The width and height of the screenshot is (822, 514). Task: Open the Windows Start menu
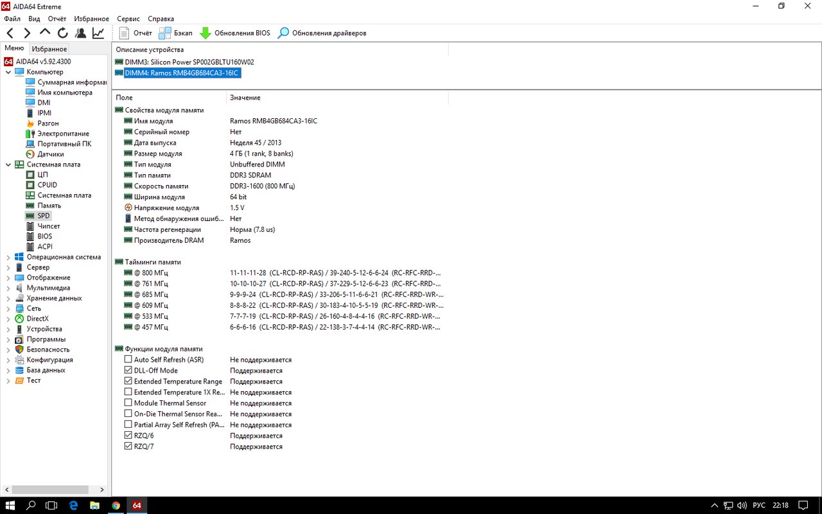point(10,505)
